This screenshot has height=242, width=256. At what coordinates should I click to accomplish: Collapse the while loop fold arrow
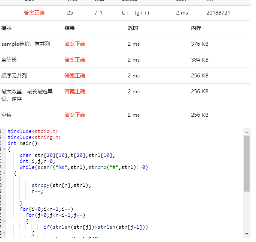[4, 173]
